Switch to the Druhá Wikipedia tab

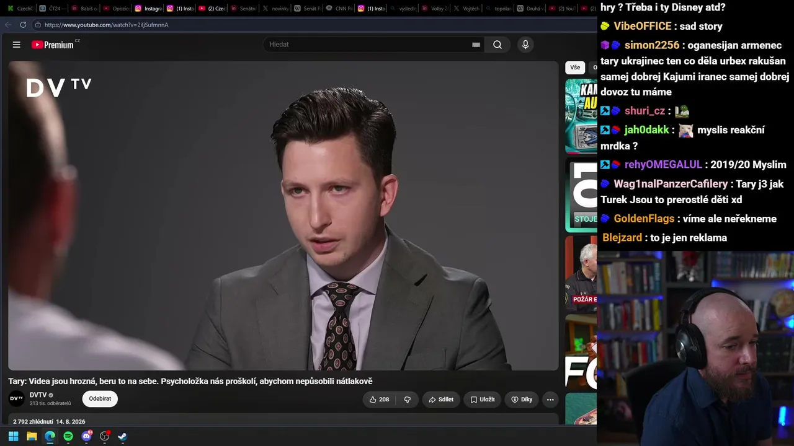point(529,9)
